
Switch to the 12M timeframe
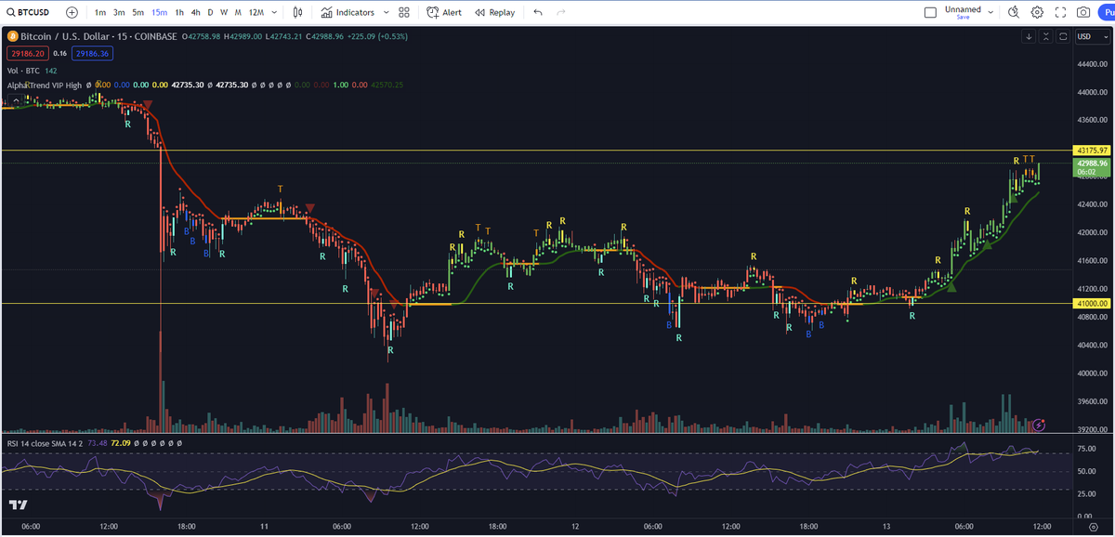click(256, 12)
